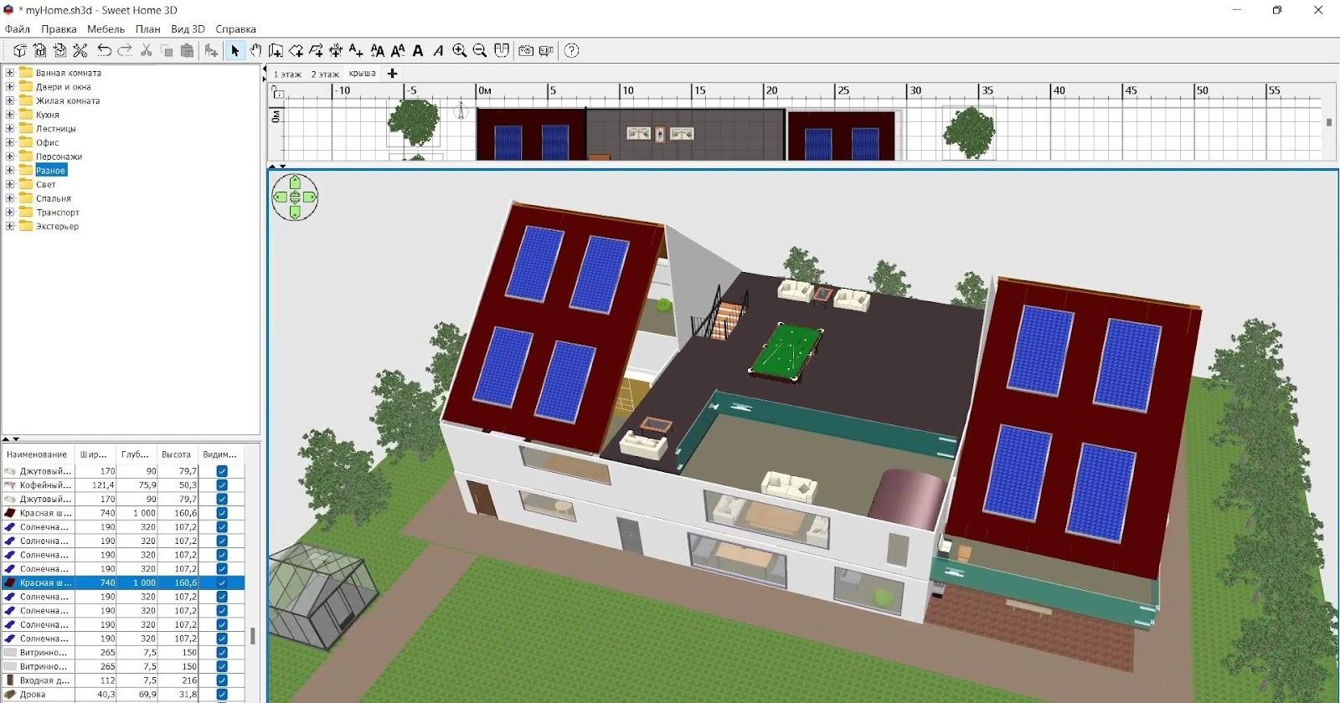1340x703 pixels.
Task: Click the zoom in magnifier
Action: point(459,51)
